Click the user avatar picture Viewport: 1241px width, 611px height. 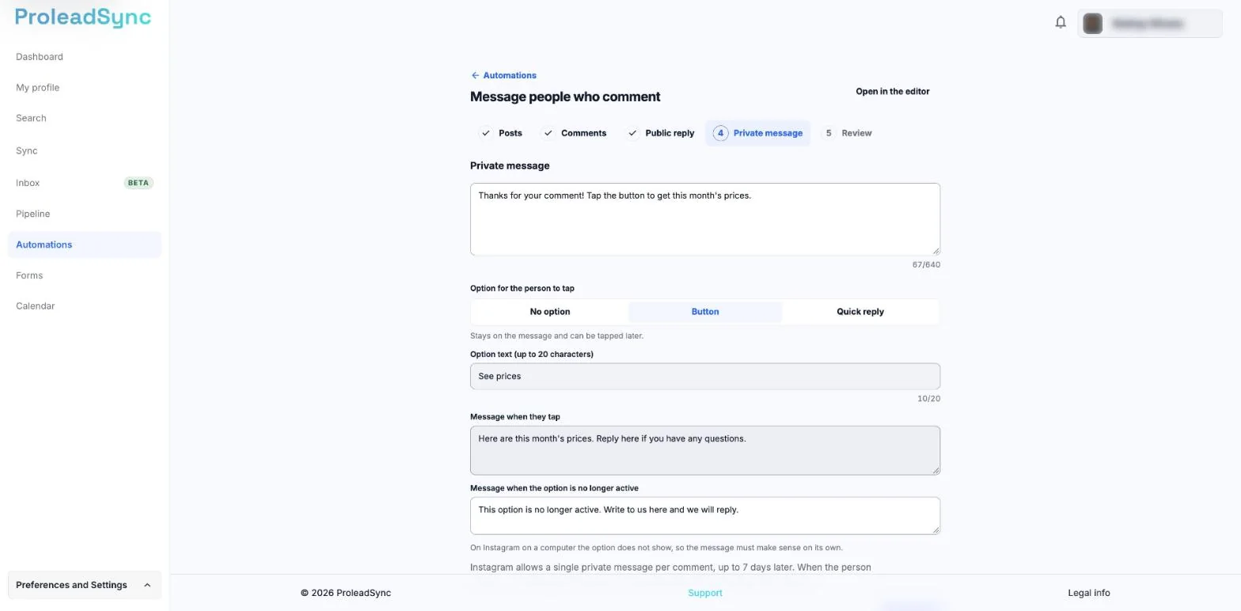[1093, 24]
